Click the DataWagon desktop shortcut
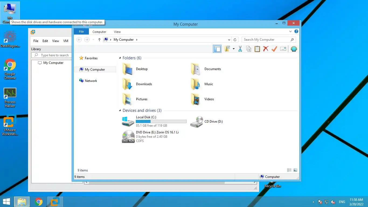This screenshot has height=207, width=368. tap(10, 39)
